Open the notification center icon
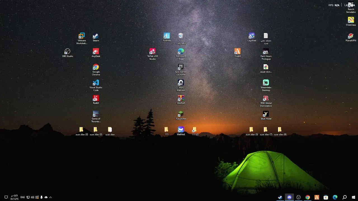358x201 pixels. point(6,197)
